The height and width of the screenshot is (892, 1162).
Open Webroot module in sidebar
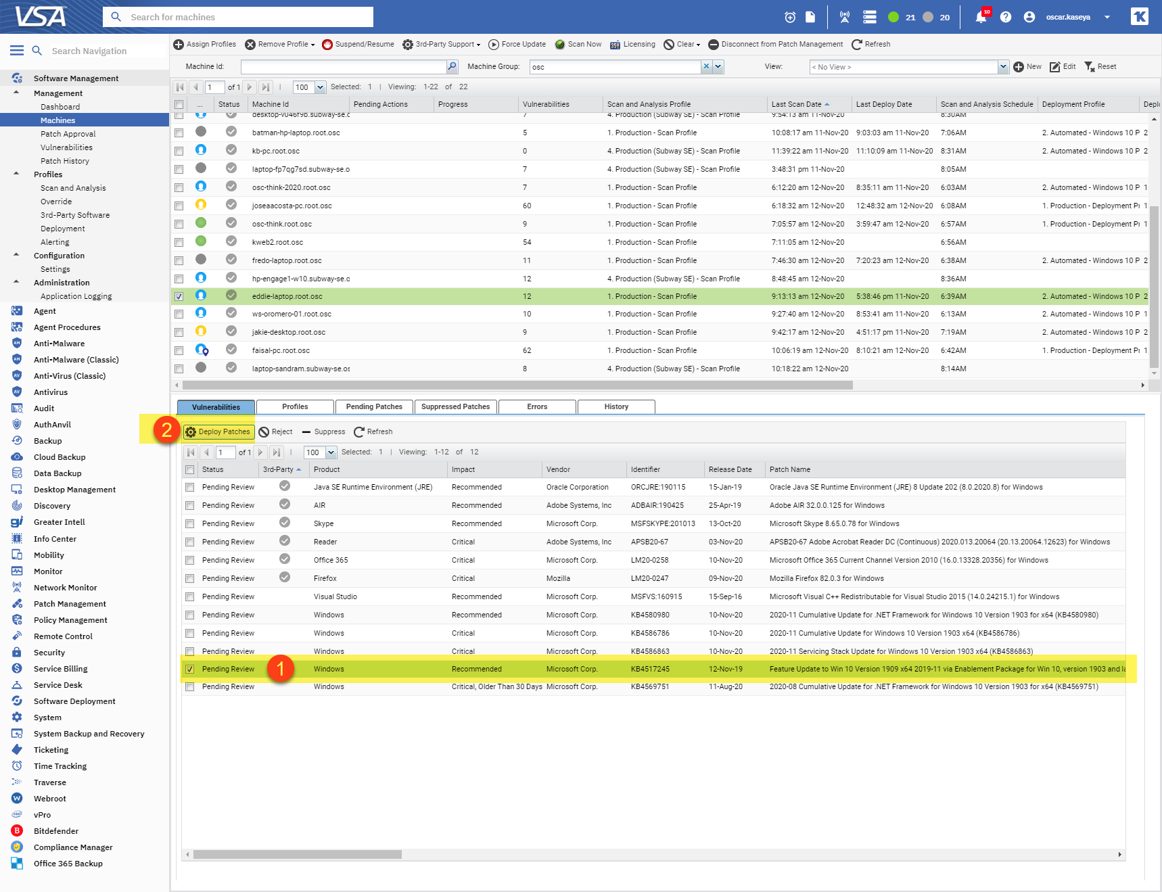click(x=50, y=799)
